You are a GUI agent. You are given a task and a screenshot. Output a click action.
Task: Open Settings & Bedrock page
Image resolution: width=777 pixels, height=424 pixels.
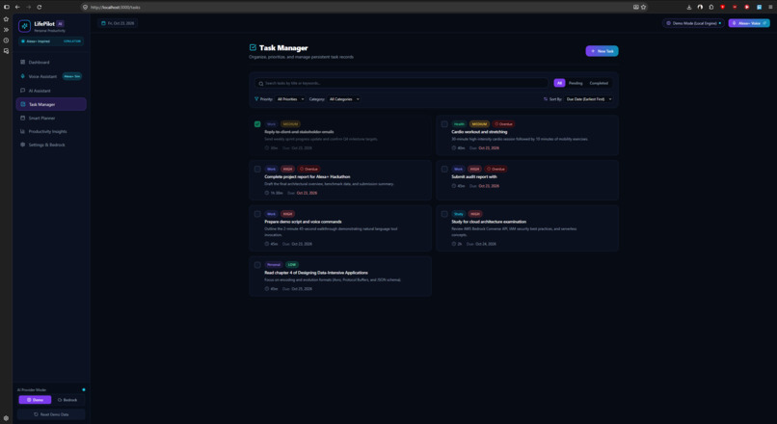tap(51, 145)
